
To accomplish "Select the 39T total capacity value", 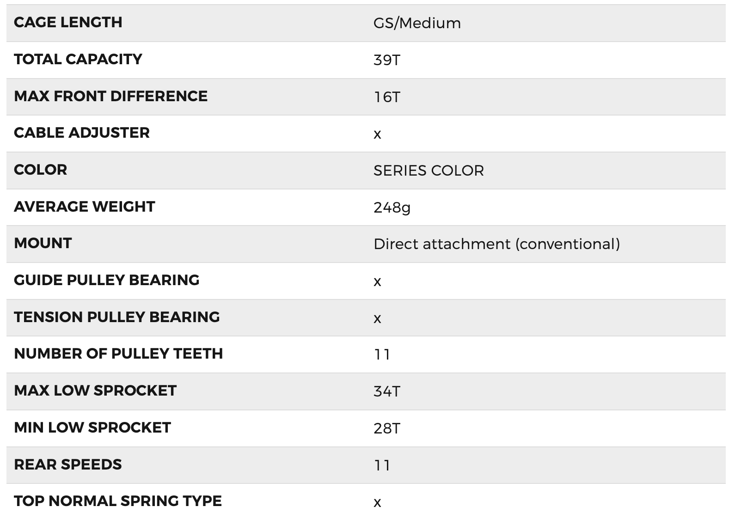I will click(386, 60).
